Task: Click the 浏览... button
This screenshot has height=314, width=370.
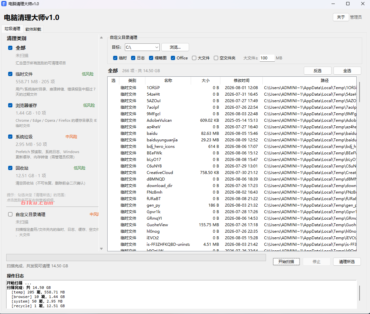Action: pos(175,47)
